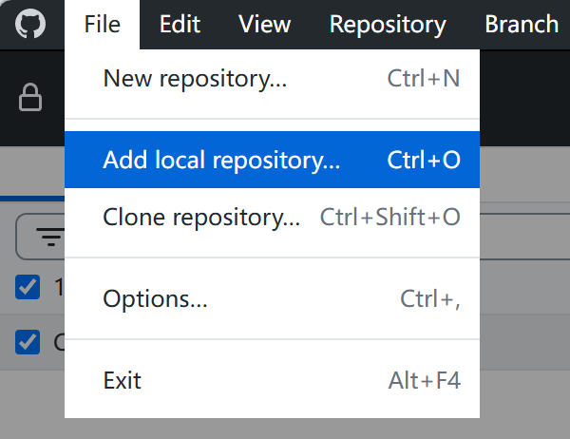Expand the Repository menu
The image size is (570, 439).
point(388,25)
